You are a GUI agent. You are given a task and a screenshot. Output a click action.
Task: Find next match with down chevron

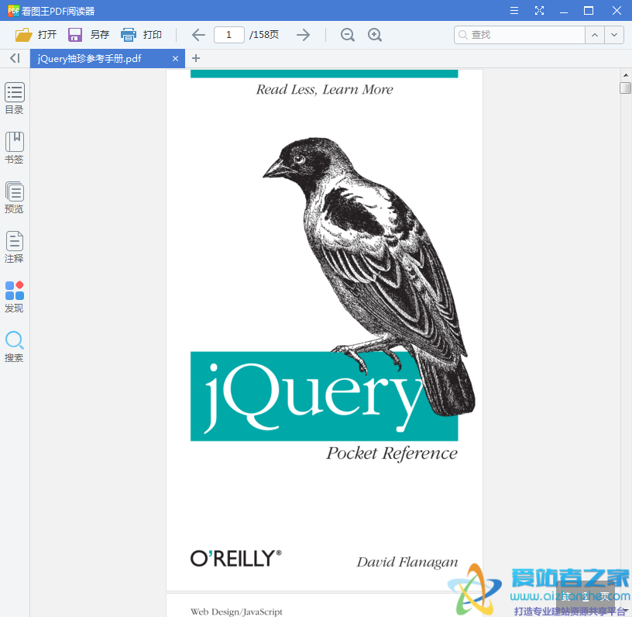click(x=614, y=35)
